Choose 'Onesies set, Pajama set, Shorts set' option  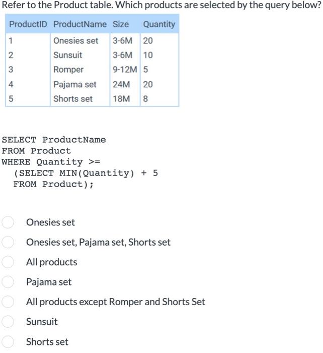[8, 243]
